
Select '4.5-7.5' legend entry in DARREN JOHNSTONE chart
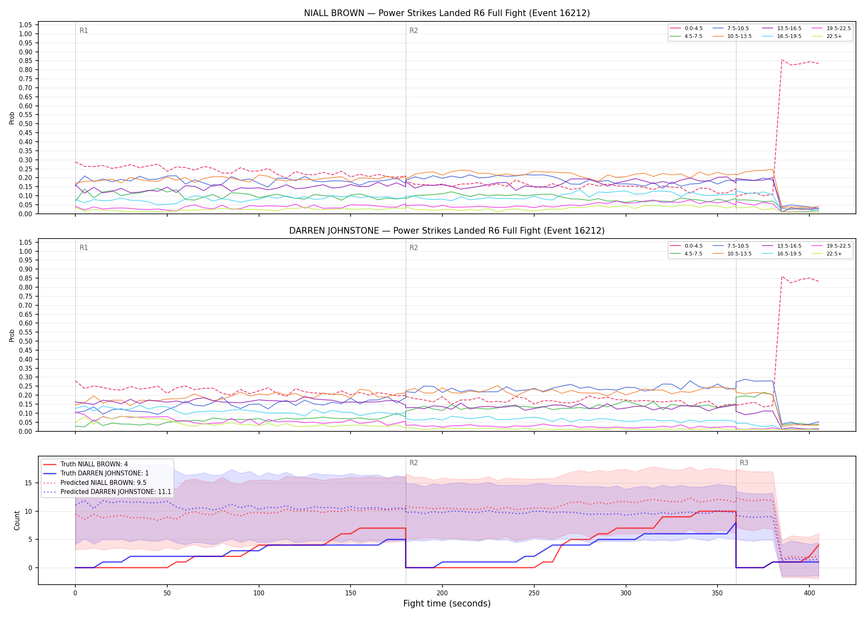[x=687, y=254]
